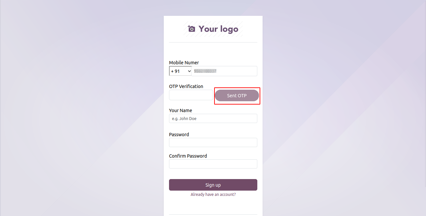Click the "Your Name" label
The image size is (426, 216).
tap(181, 110)
